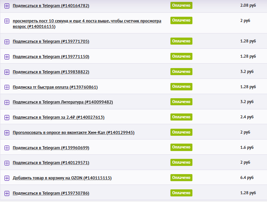The width and height of the screenshot is (267, 202).
Task: Expand task #139960699 using plus icon
Action: [7, 148]
